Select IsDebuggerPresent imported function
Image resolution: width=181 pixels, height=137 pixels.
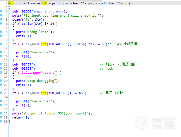pos(38,73)
